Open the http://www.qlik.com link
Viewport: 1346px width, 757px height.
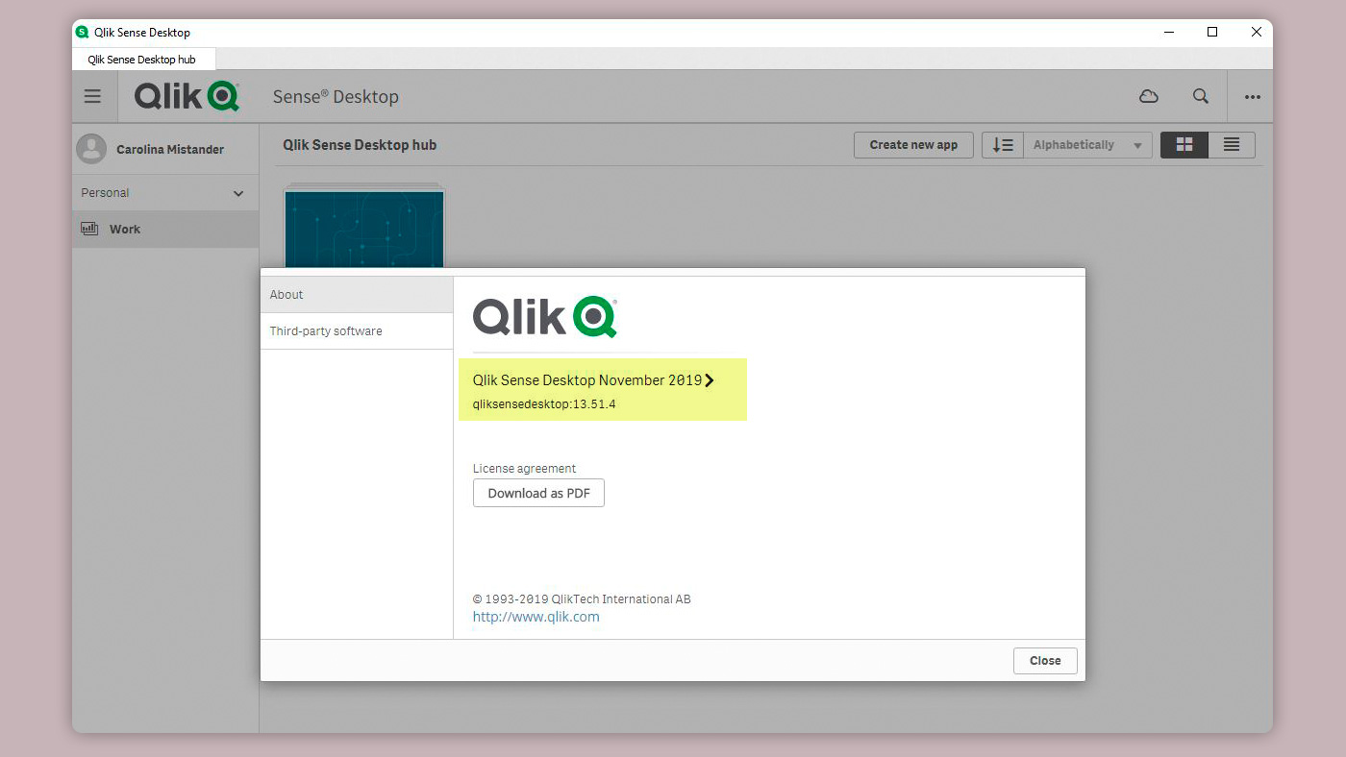pyautogui.click(x=536, y=617)
